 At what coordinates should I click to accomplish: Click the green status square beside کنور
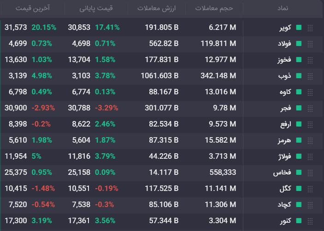[x=299, y=221]
